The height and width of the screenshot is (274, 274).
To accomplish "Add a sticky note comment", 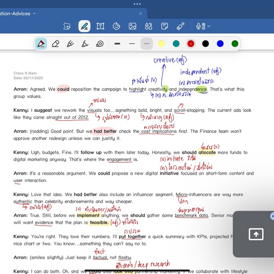I will coord(164,26).
